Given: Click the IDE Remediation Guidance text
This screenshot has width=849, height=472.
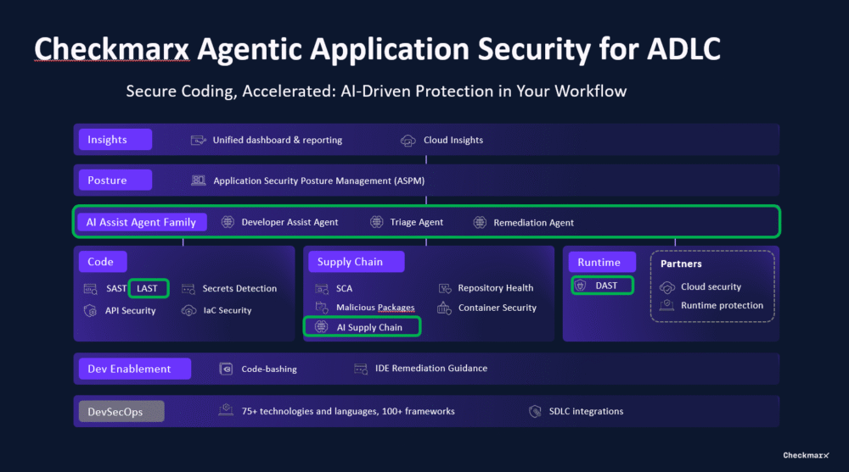Looking at the screenshot, I should (431, 368).
